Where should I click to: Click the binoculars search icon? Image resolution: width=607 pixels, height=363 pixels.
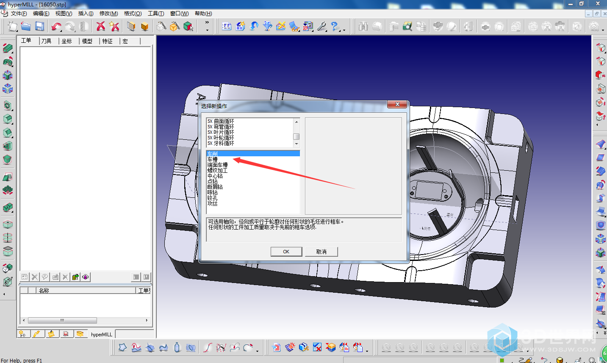(363, 26)
